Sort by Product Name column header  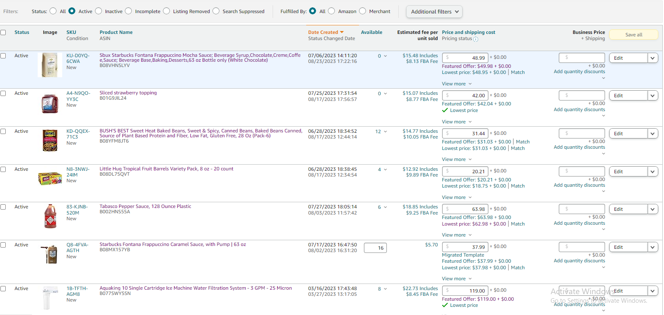point(116,32)
